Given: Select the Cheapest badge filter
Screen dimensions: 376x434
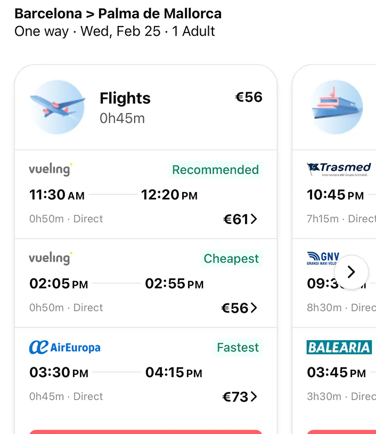Looking at the screenshot, I should tap(231, 258).
